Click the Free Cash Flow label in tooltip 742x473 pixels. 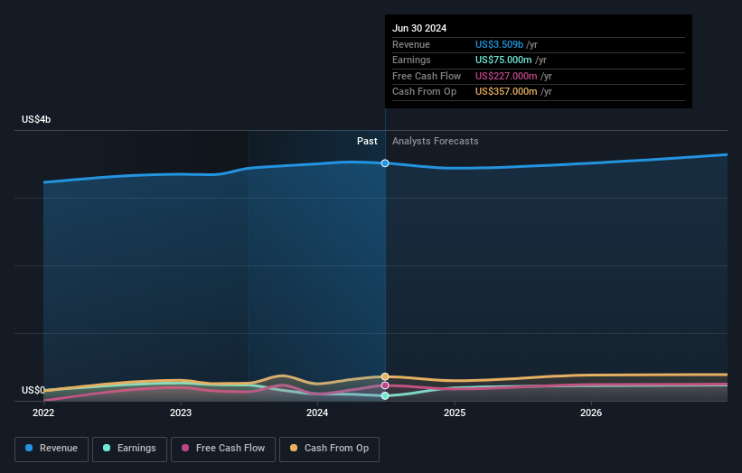pyautogui.click(x=427, y=76)
